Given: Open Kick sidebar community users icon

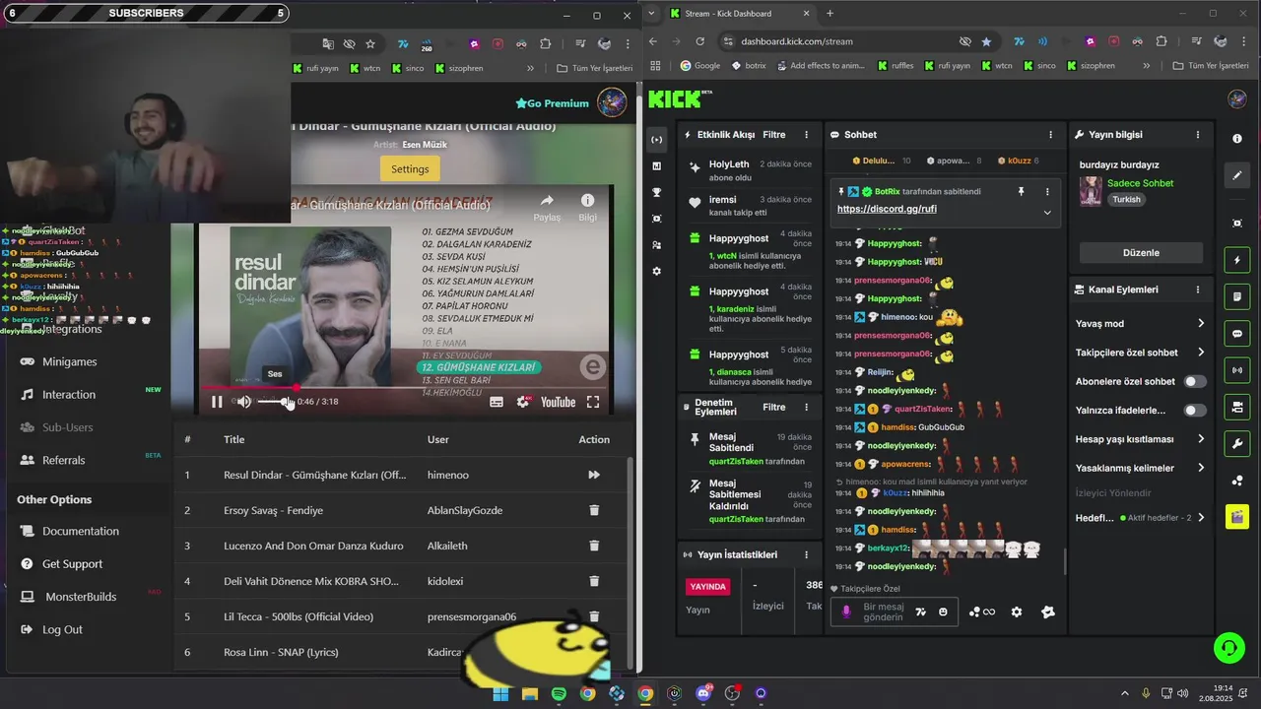Looking at the screenshot, I should (657, 245).
